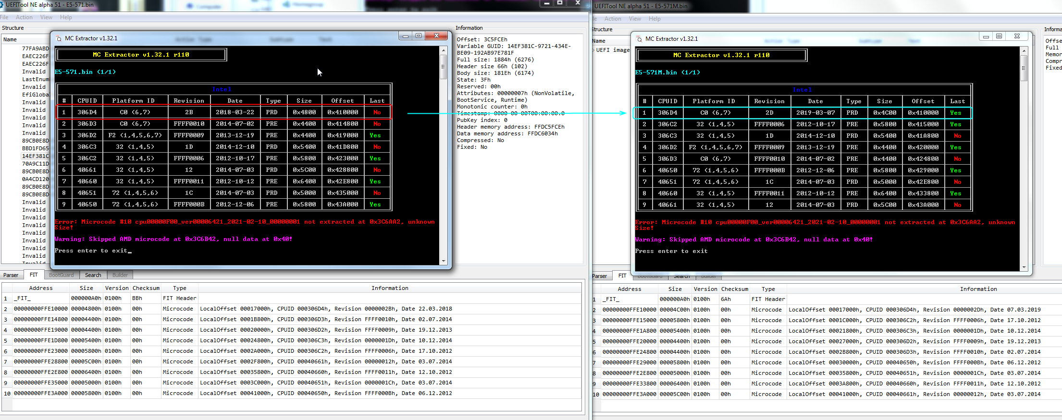
Task: Click E5-571.bin (1/1) text in left console
Action: [85, 72]
